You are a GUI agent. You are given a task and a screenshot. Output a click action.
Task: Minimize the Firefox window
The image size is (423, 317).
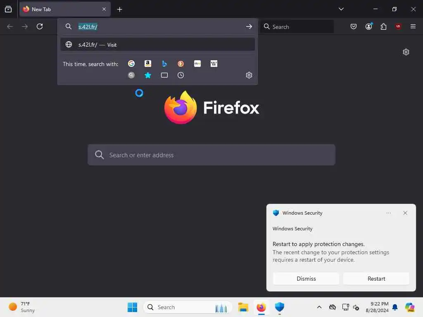[375, 9]
